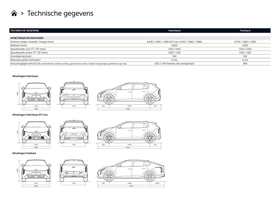280x198 pixels.
Task: Click the Fastback rear view drawing
Action: tap(74, 171)
